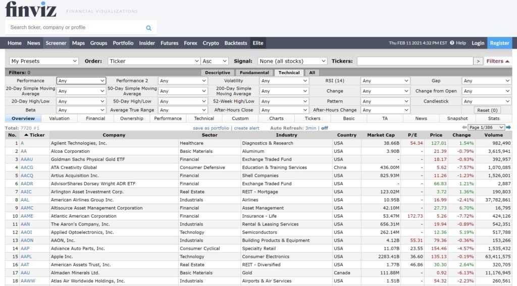Open AAWW ticker link
This screenshot has height=286, width=517.
coord(28,281)
